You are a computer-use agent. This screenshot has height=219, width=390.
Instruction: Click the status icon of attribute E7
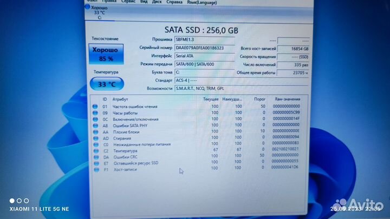(x=96, y=163)
